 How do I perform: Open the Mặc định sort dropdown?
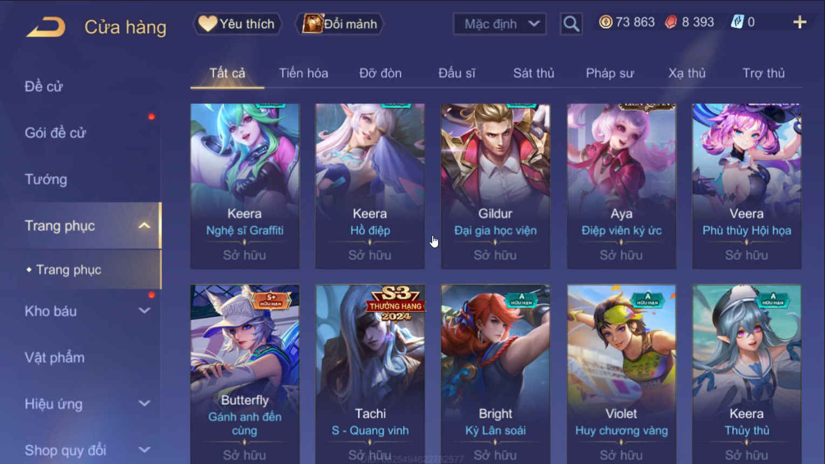coord(500,24)
